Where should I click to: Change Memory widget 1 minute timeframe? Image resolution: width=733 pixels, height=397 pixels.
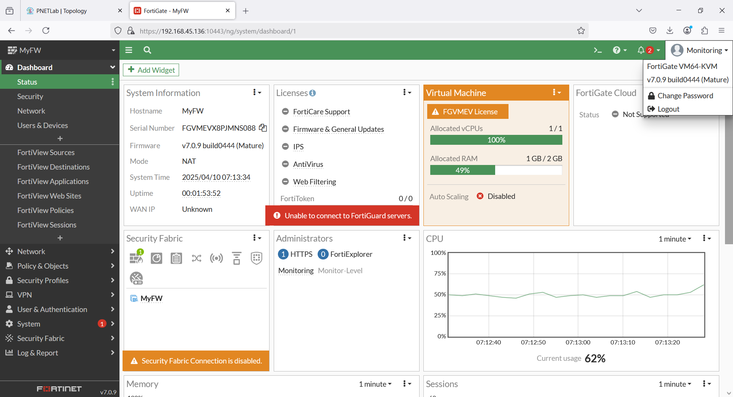375,384
